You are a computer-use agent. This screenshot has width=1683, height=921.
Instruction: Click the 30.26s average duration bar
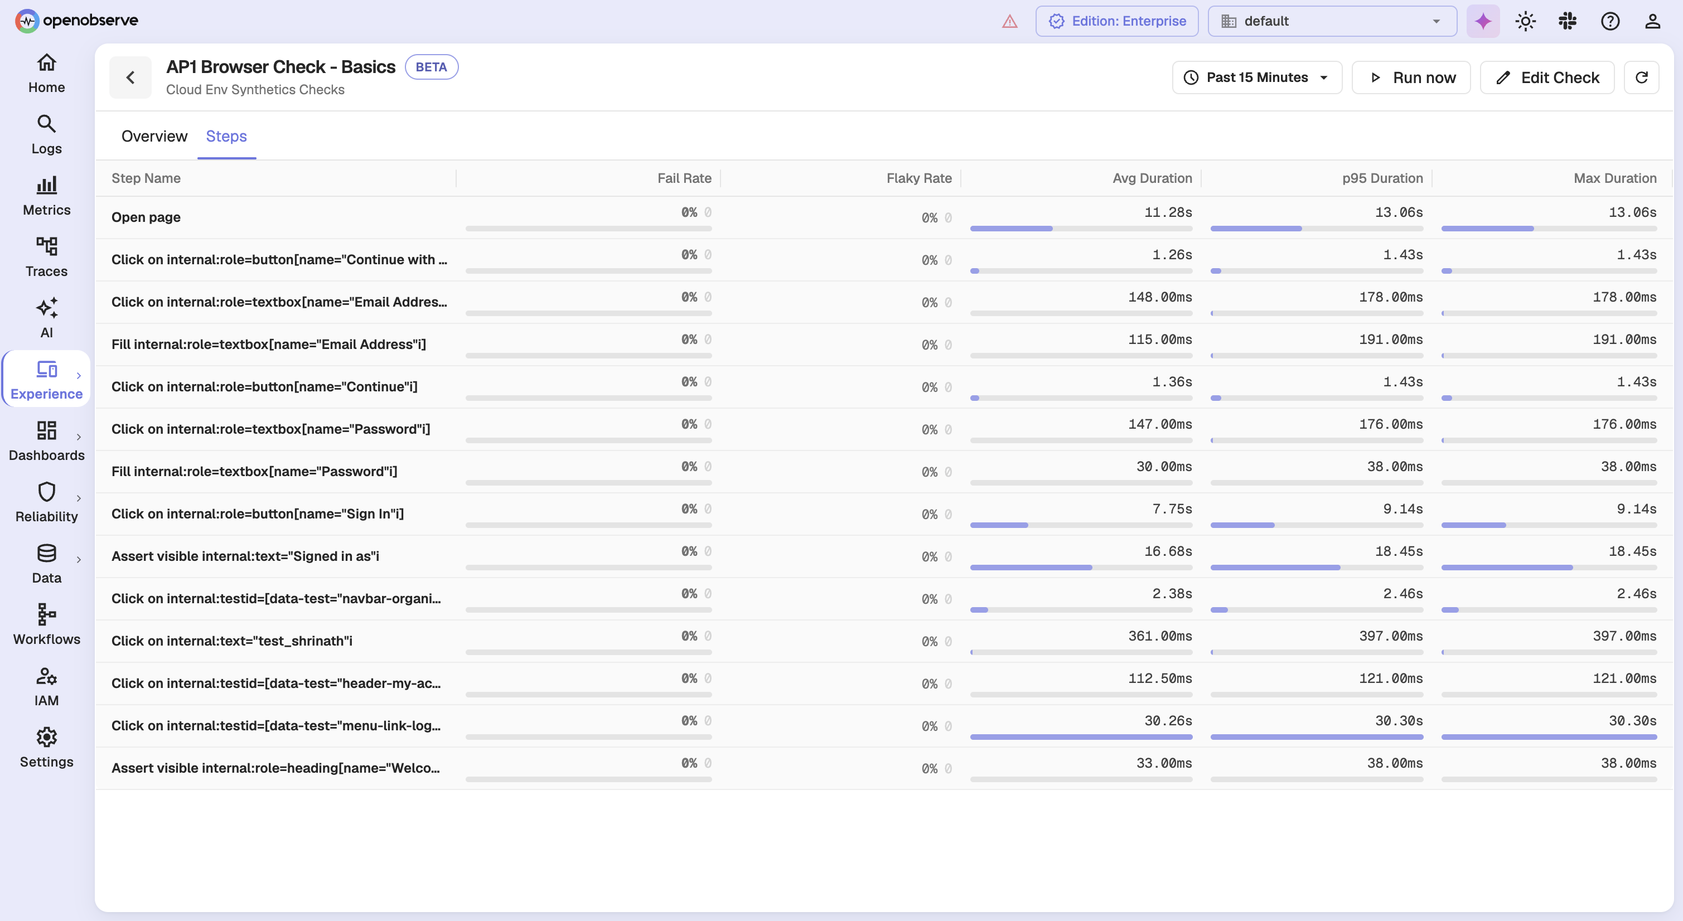click(x=1081, y=737)
